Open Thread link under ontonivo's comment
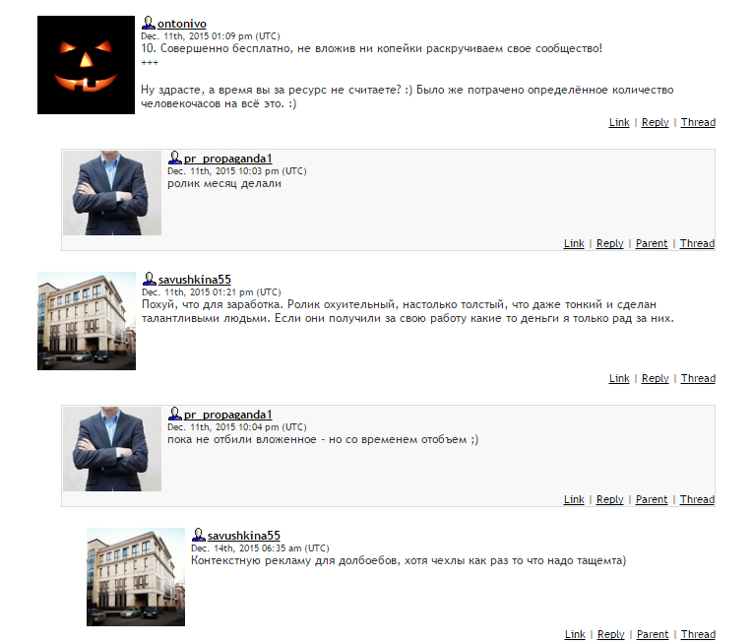Image resolution: width=754 pixels, height=644 pixels. pos(698,122)
